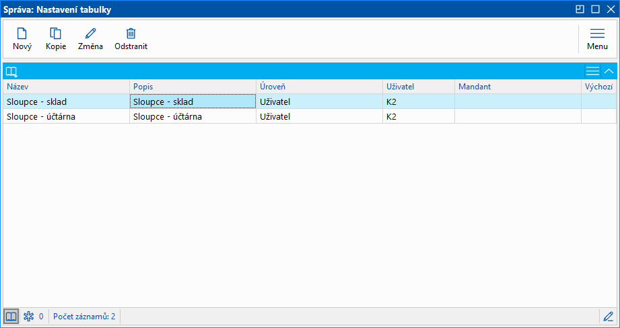Click the Úroveň column header
Viewport: 620px width, 328px height.
[x=320, y=87]
